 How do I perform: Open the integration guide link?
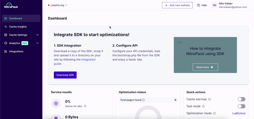coord(88,60)
